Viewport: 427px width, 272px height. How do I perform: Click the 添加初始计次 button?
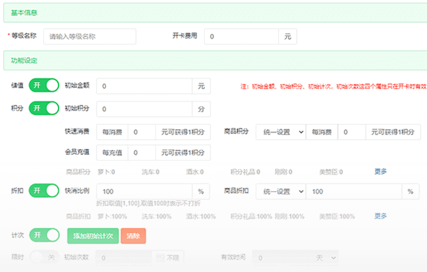(x=93, y=236)
